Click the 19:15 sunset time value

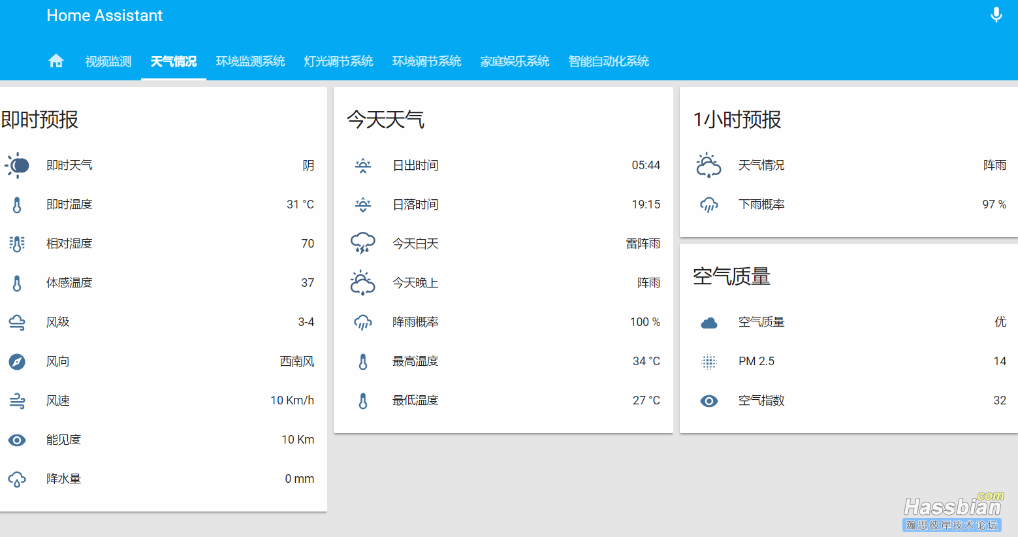(646, 204)
